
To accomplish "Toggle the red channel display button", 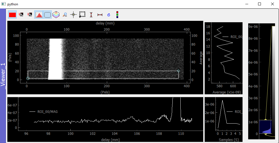I will (12, 15).
